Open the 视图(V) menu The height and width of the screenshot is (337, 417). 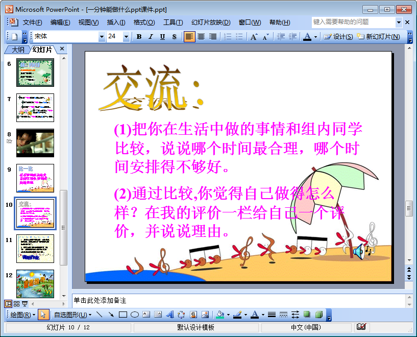88,22
